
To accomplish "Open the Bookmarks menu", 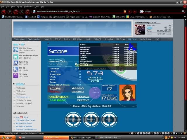I will pyautogui.click(x=28, y=6).
